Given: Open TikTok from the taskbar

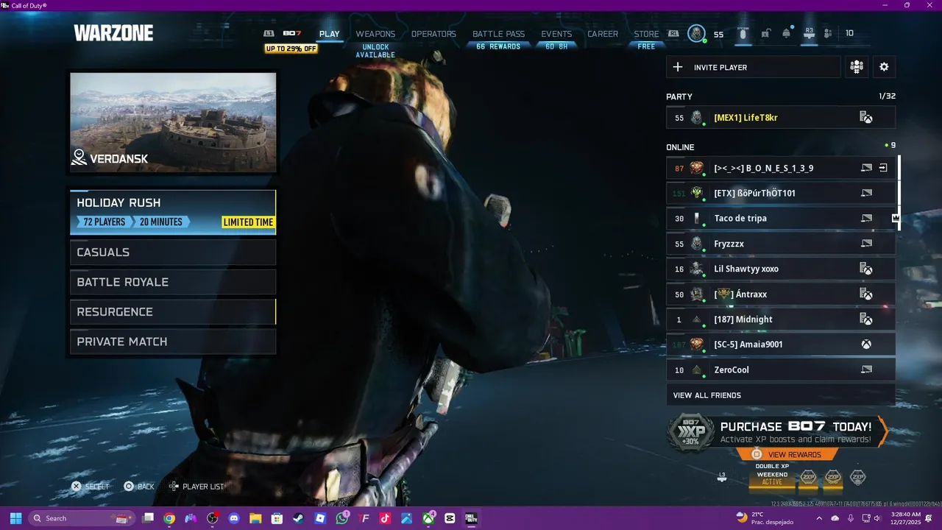Looking at the screenshot, I should pyautogui.click(x=385, y=518).
